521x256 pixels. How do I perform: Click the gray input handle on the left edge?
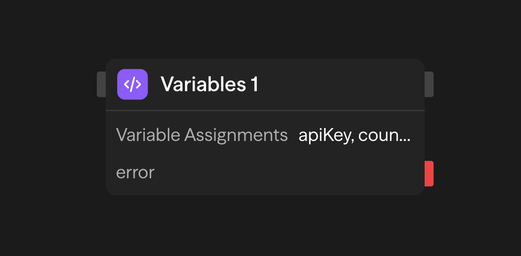pyautogui.click(x=102, y=84)
